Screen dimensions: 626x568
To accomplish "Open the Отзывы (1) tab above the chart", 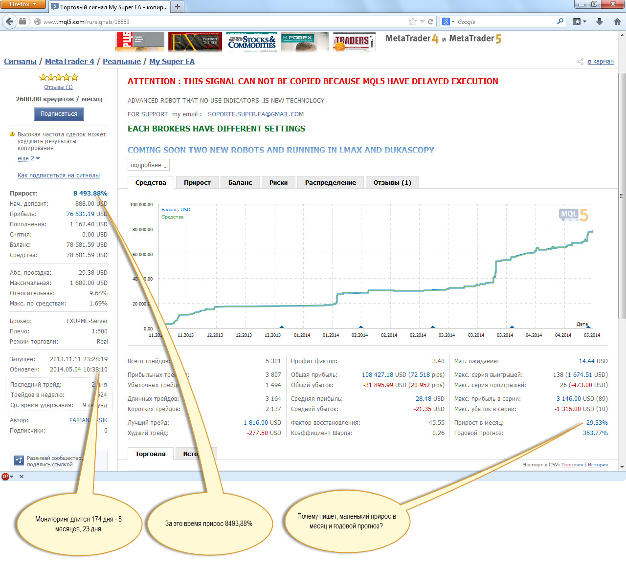I will coord(392,183).
